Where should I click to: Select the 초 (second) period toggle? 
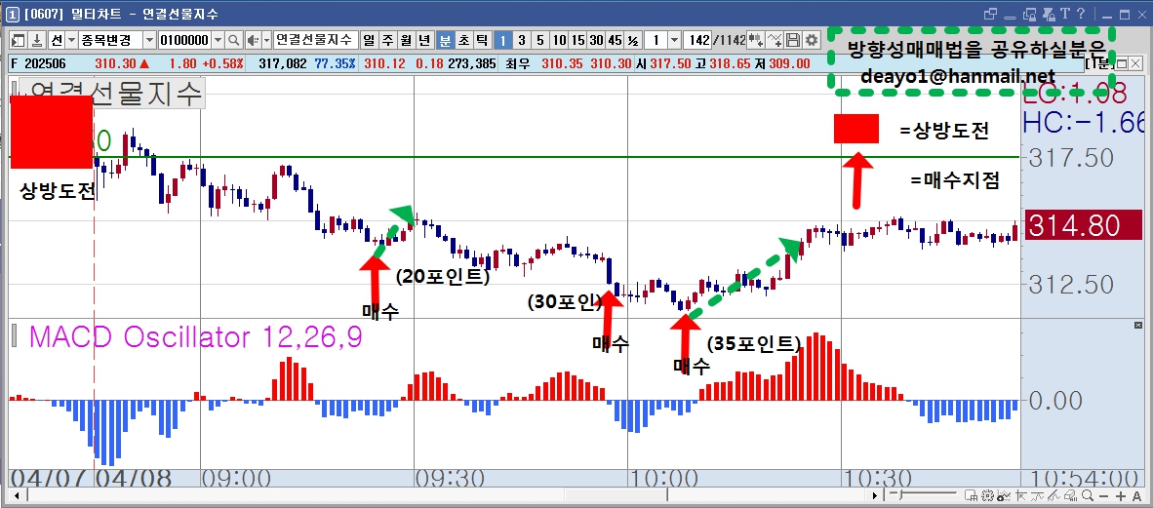point(463,40)
